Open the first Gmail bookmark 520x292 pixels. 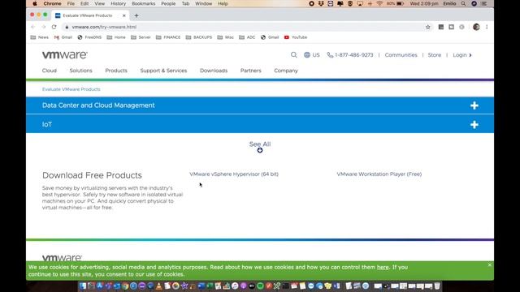[63, 37]
